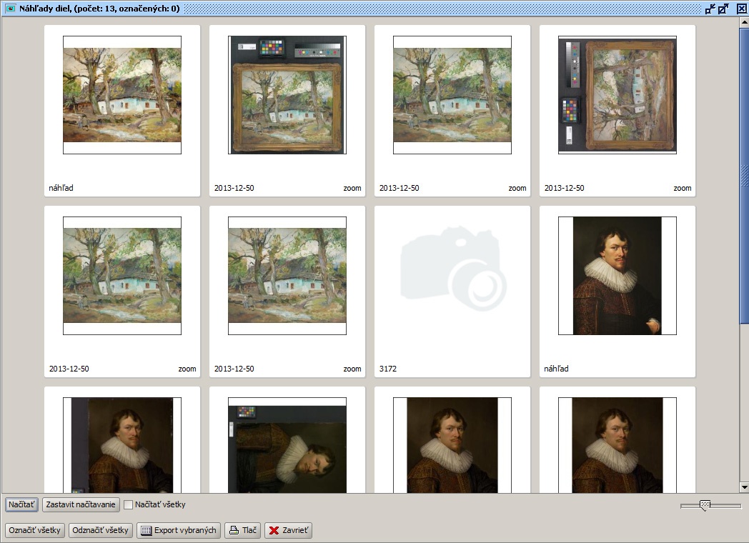The image size is (749, 543).
Task: Click the vertical scrollbar up arrow
Action: 744,21
